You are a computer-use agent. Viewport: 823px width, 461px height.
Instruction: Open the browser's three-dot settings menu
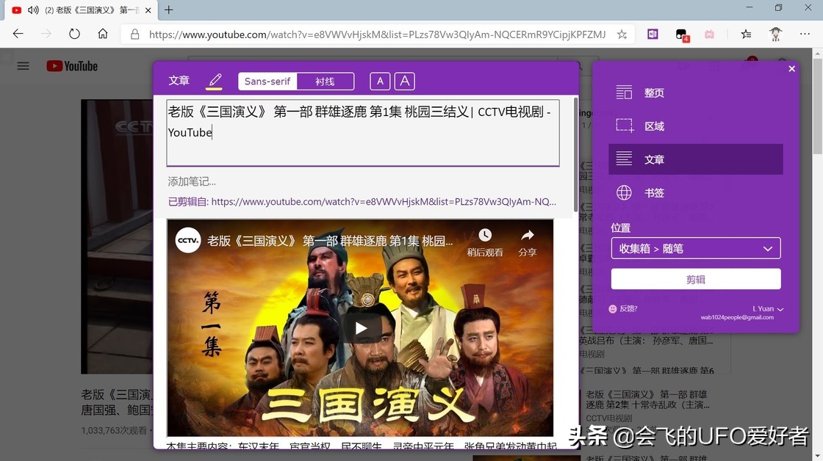[x=805, y=34]
